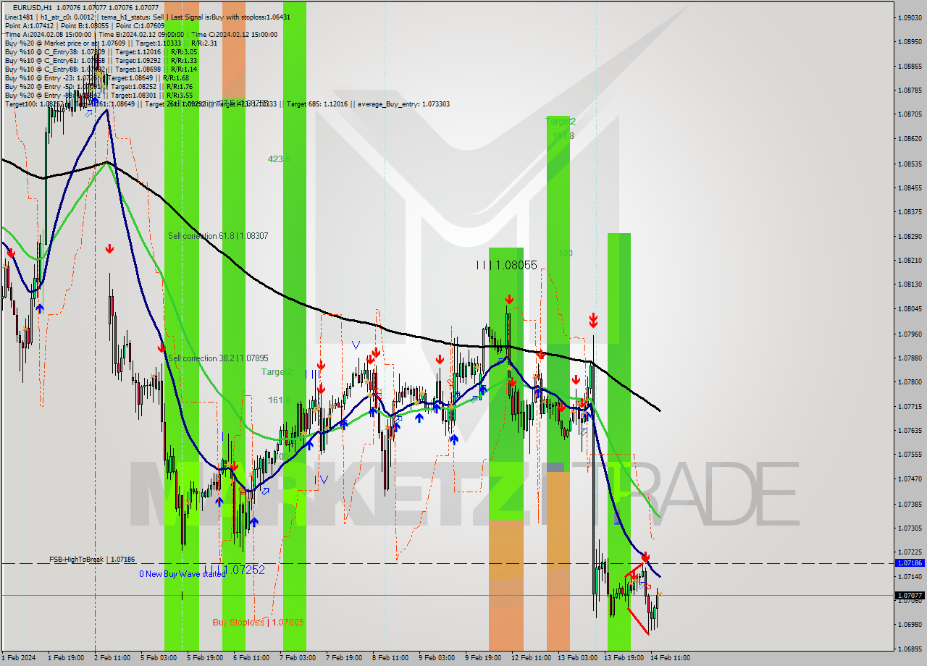Click the 'Point A:1.07412' line
The height and width of the screenshot is (666, 927).
point(29,25)
